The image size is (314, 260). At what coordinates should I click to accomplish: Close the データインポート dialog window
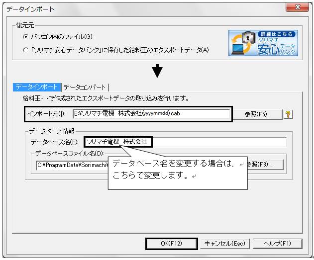point(298,7)
